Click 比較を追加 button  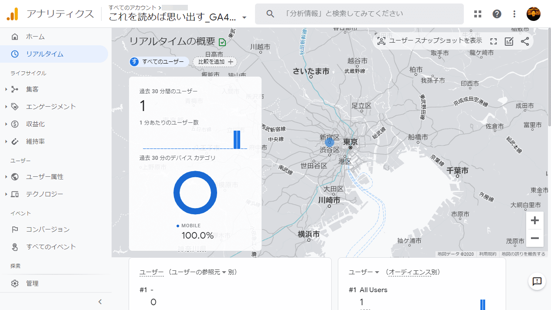point(215,62)
